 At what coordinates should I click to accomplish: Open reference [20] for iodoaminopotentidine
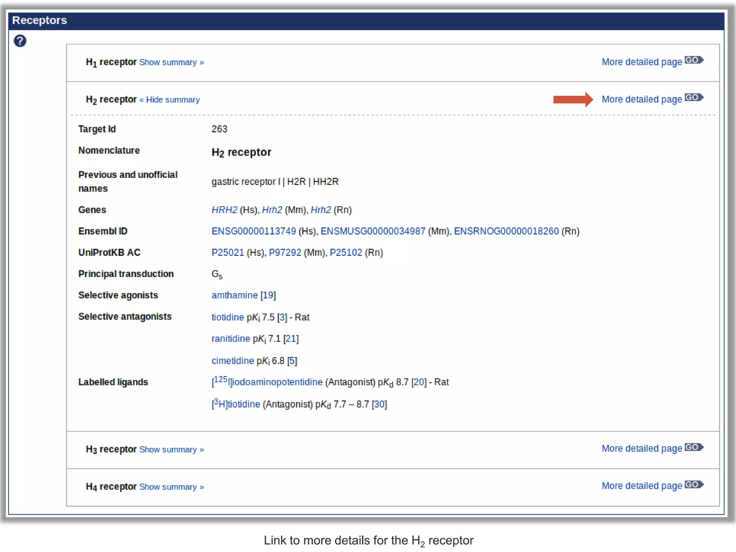click(x=419, y=382)
